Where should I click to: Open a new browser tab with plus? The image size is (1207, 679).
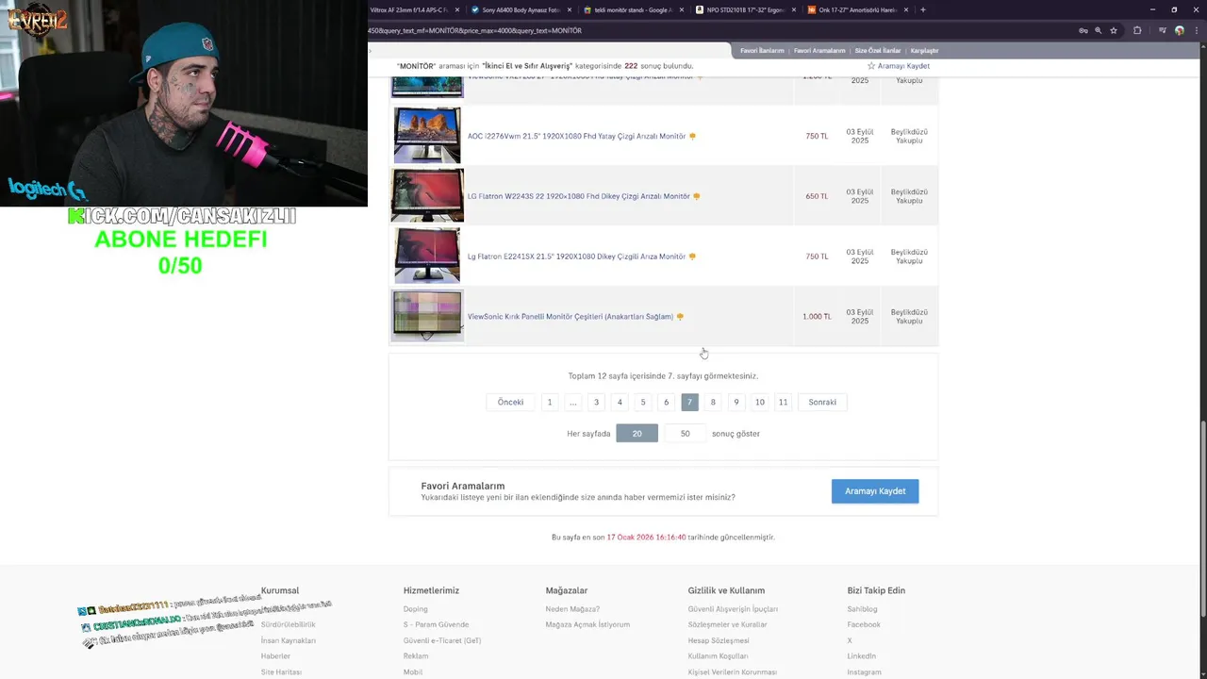pyautogui.click(x=922, y=9)
